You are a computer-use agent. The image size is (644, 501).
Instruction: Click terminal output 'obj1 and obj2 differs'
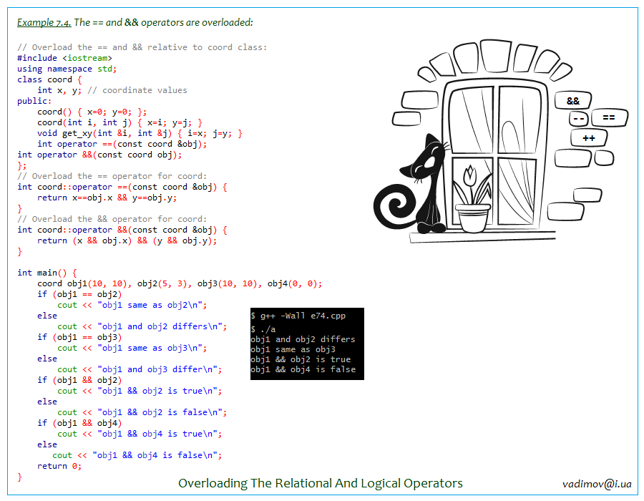click(303, 339)
